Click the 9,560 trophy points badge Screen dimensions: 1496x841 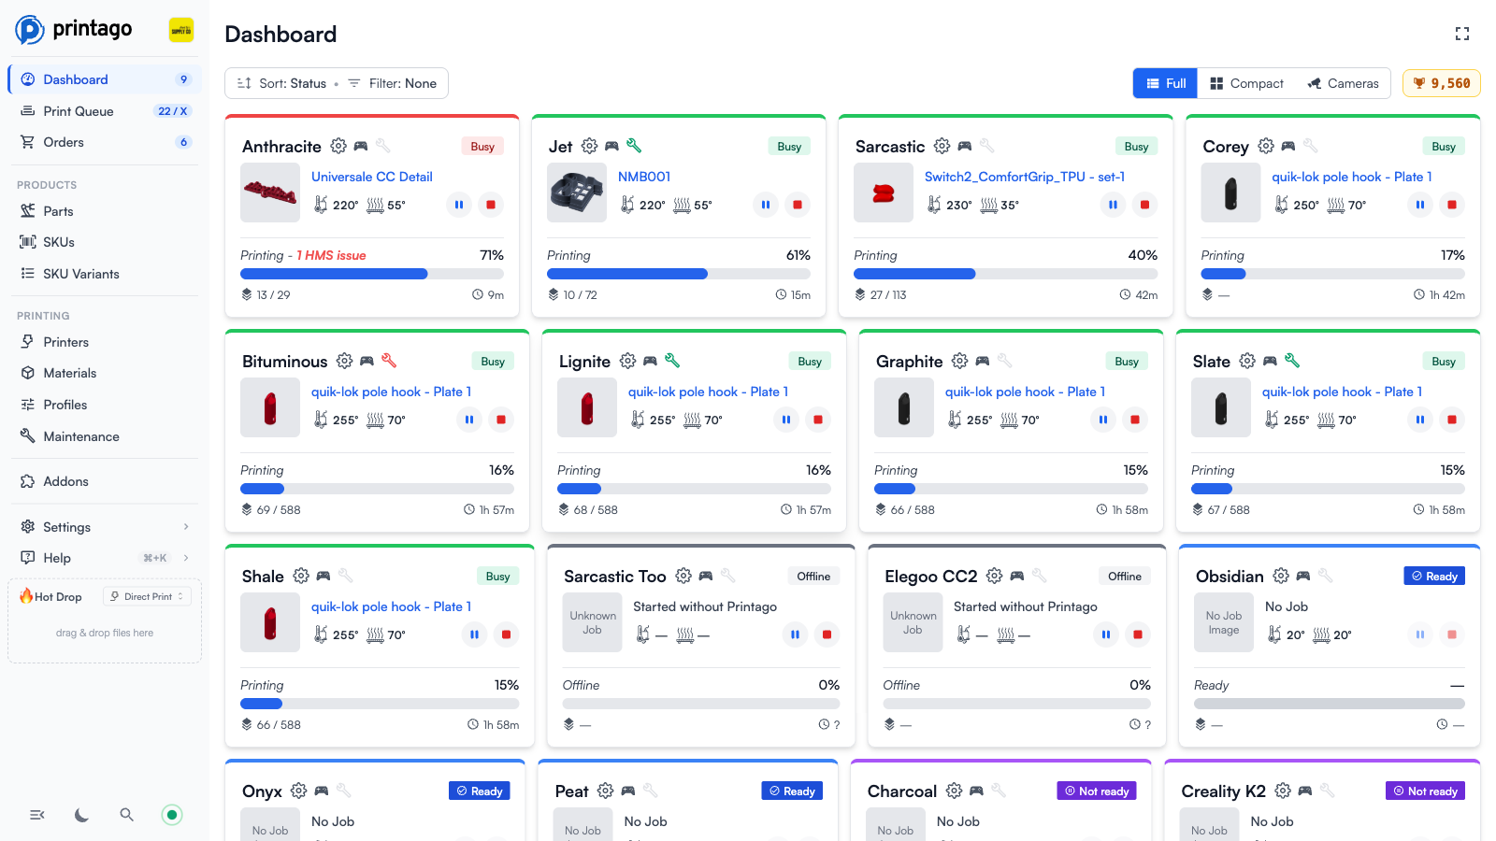pos(1442,83)
